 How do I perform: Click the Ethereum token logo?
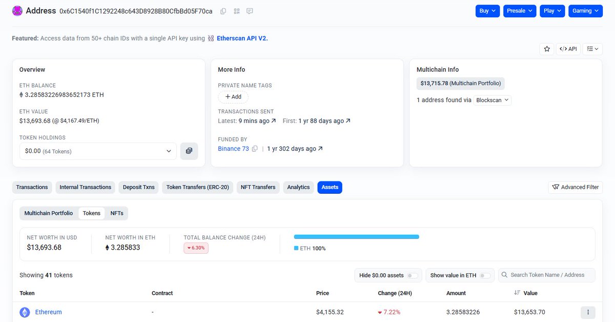25,312
